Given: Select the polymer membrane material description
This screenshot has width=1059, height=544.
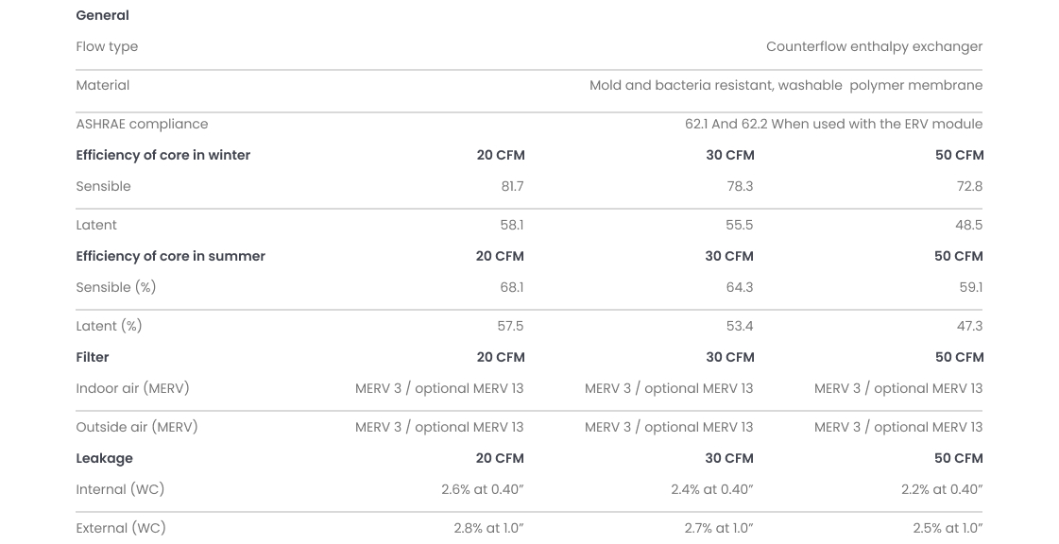Looking at the screenshot, I should tap(785, 85).
